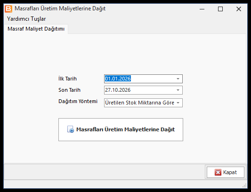Maximize the window using the square button

220,9
